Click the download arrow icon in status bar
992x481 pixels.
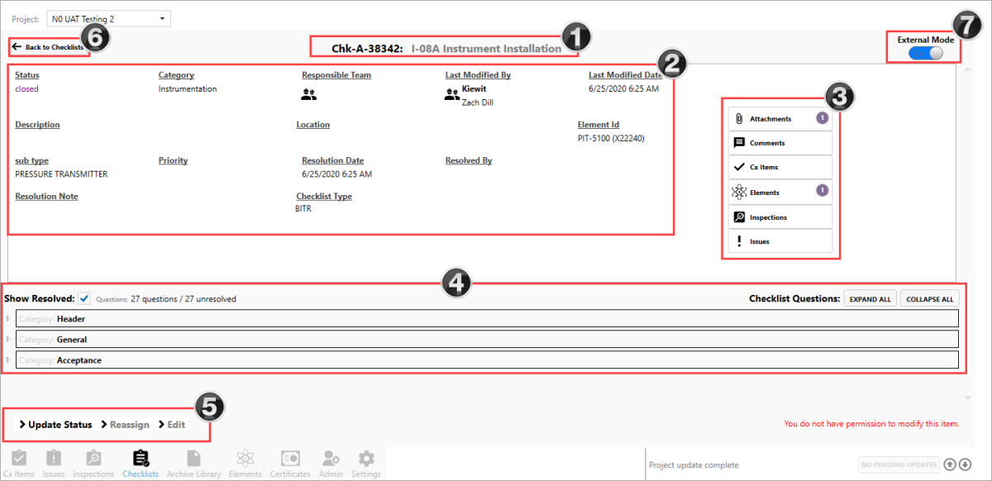(965, 464)
